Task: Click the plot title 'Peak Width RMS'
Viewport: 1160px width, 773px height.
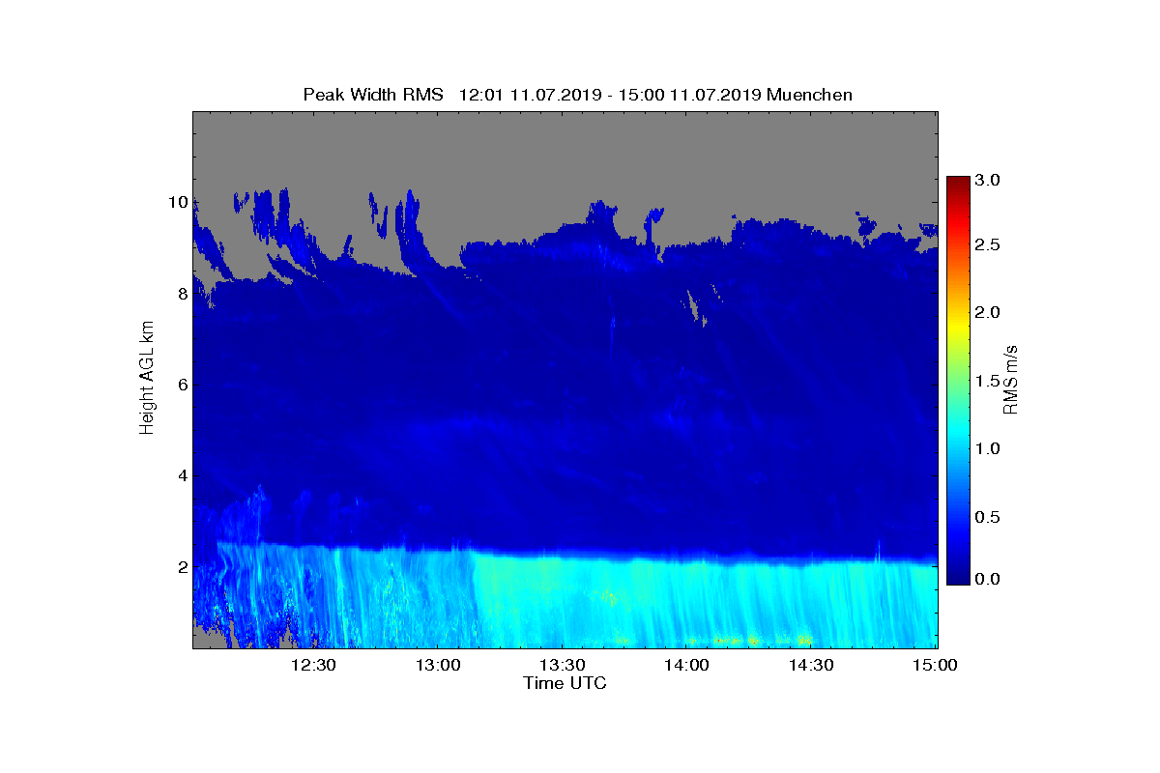Action: coord(373,95)
